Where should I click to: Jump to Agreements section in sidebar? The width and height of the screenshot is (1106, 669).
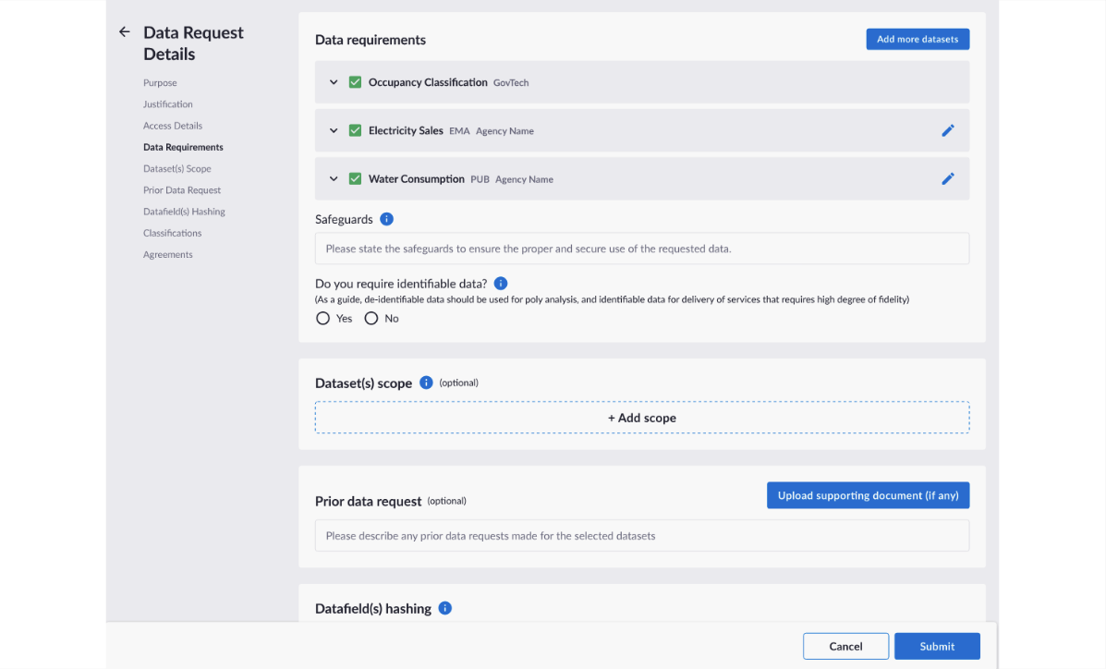(168, 254)
